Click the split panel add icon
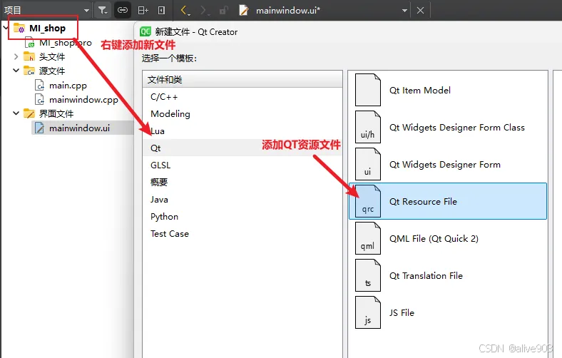Screen dimensions: 562x358 point(143,11)
